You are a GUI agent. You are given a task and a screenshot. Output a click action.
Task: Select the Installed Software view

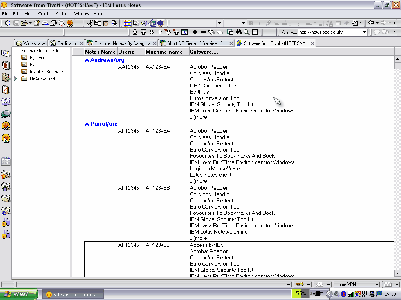(x=46, y=72)
